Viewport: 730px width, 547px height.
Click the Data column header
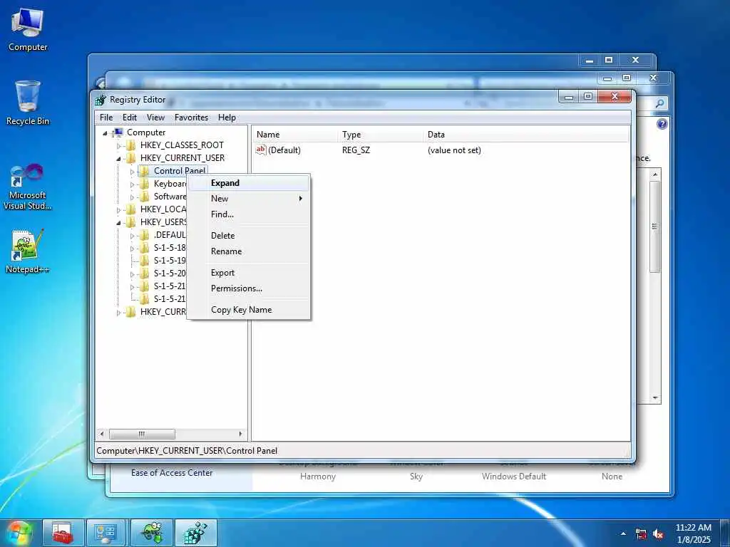tap(527, 135)
